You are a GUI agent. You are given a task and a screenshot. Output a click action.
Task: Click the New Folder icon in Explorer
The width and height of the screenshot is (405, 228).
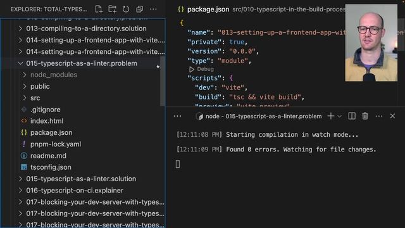click(x=113, y=9)
